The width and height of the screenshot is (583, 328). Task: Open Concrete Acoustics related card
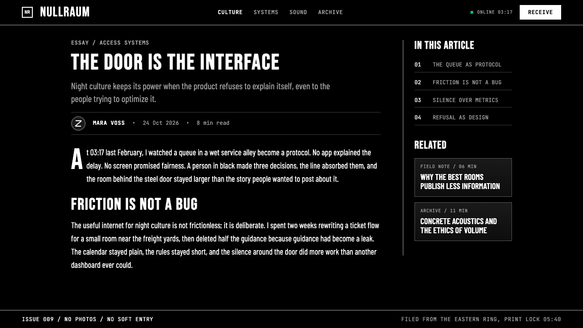[463, 222]
